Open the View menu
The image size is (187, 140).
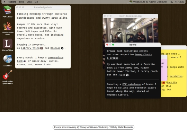29,2
